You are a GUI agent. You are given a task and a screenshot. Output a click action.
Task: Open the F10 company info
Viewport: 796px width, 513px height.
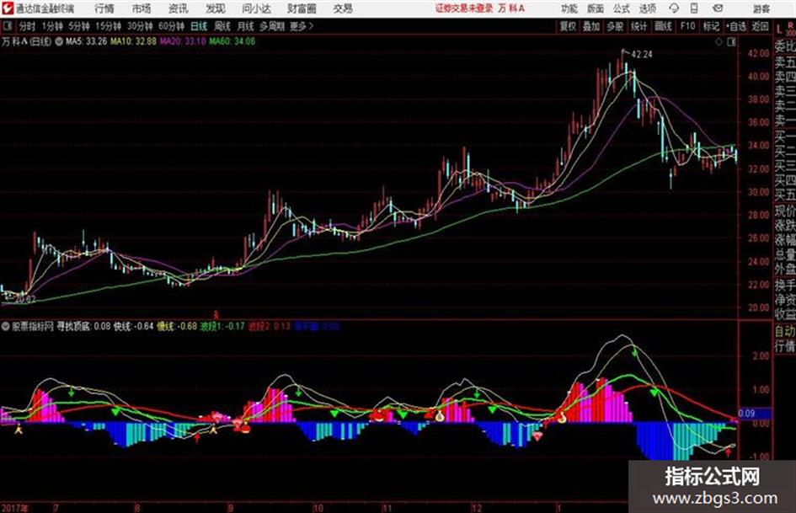tap(688, 26)
